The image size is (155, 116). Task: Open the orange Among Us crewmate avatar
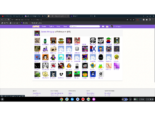tap(69, 66)
